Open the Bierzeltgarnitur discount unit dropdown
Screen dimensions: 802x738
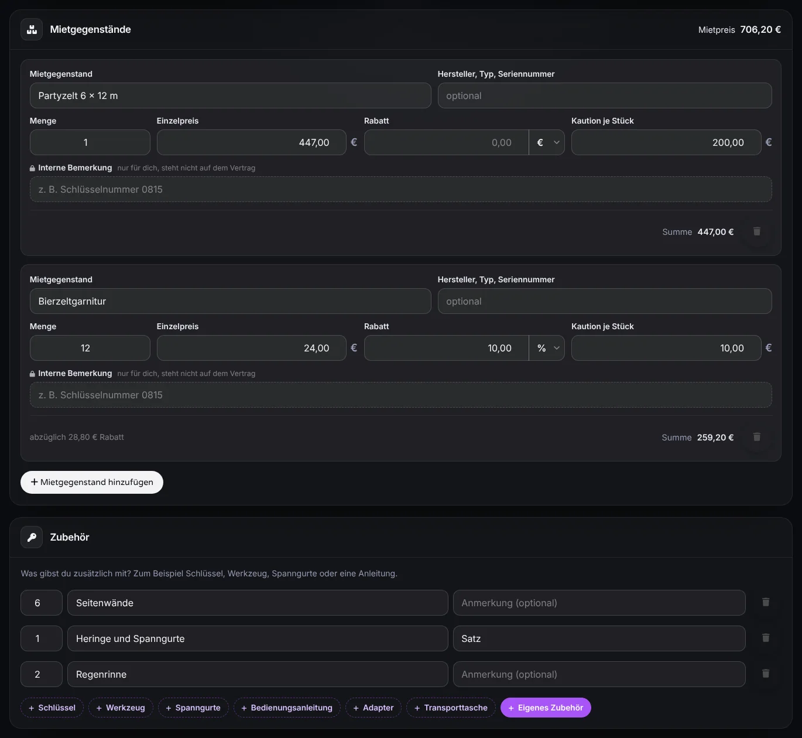(547, 348)
